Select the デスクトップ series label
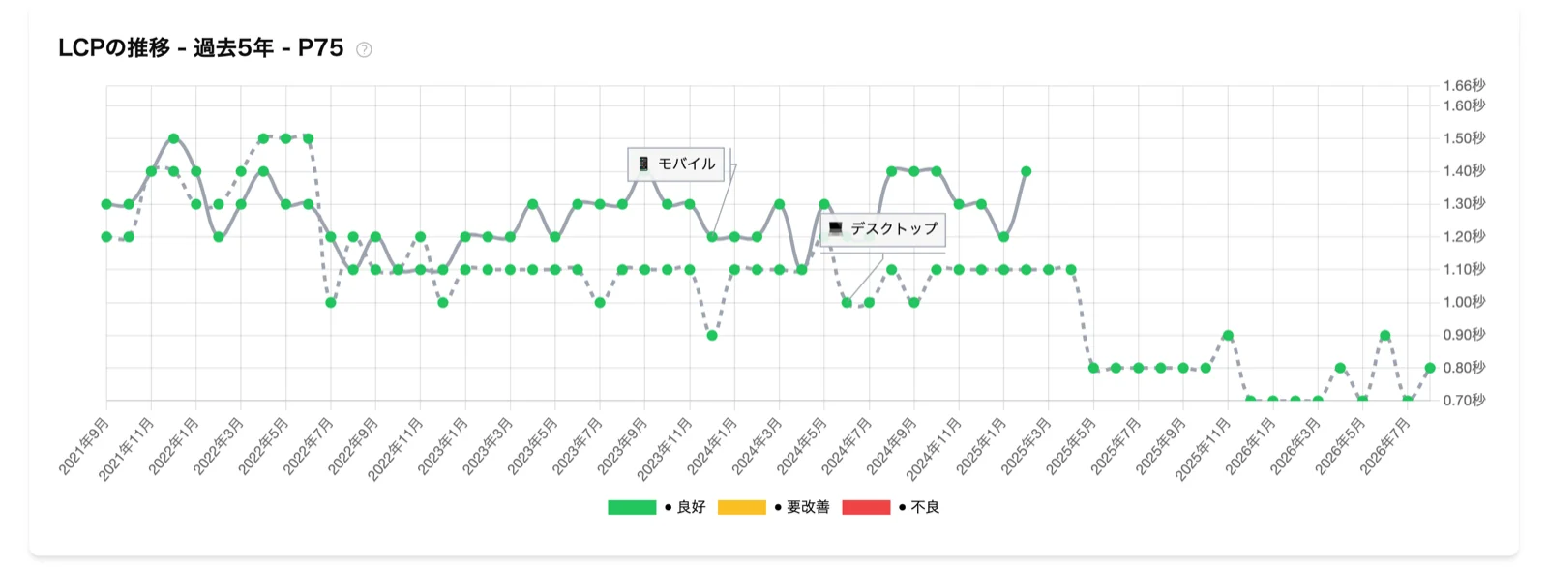 (x=894, y=229)
